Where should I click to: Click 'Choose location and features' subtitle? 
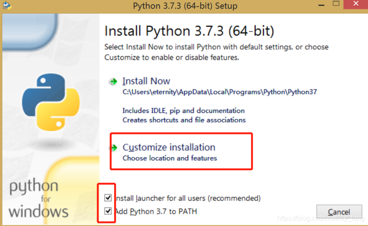(x=170, y=158)
